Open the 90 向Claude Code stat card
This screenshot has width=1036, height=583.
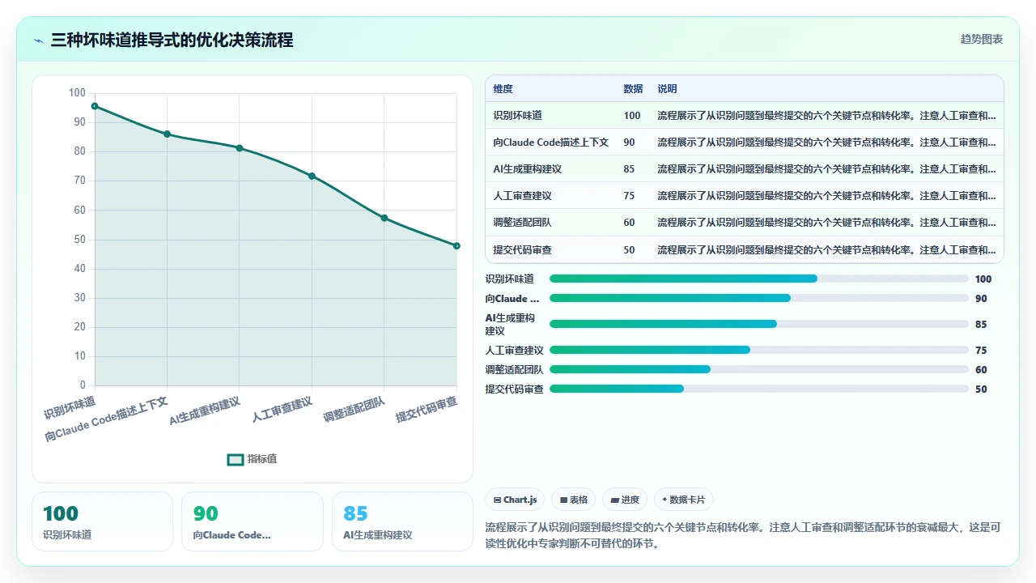252,521
